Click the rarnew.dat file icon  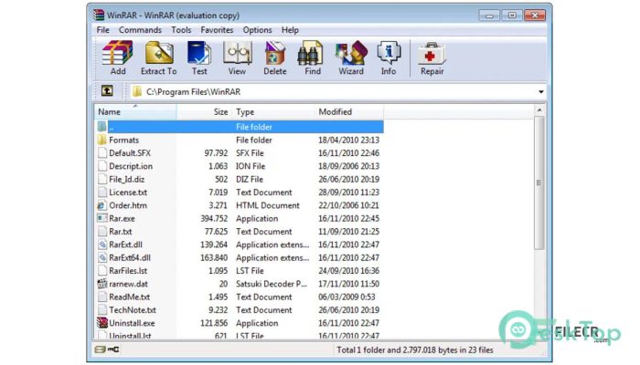102,284
